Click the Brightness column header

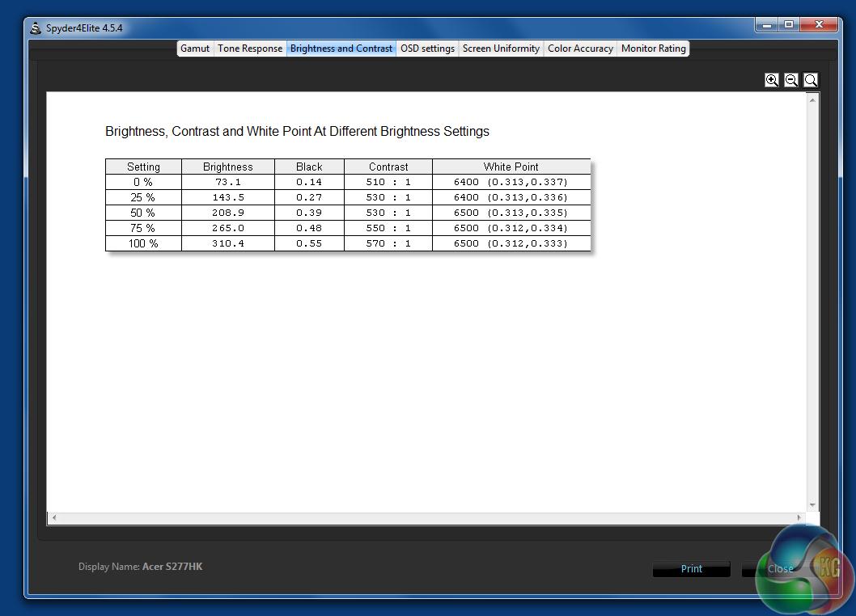pos(228,167)
